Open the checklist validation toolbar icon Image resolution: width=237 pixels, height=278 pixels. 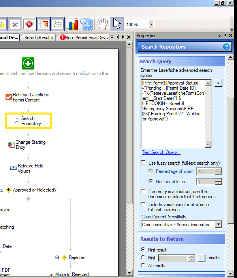58,24
